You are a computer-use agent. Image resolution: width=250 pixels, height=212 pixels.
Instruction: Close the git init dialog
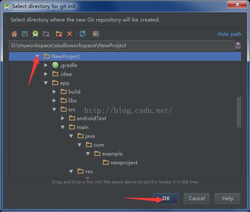237,4
